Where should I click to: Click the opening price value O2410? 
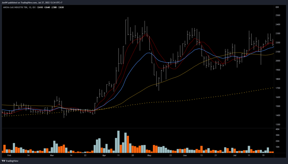coord(41,7)
